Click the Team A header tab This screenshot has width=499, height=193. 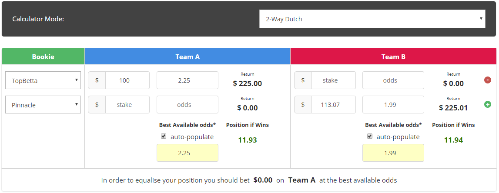188,57
